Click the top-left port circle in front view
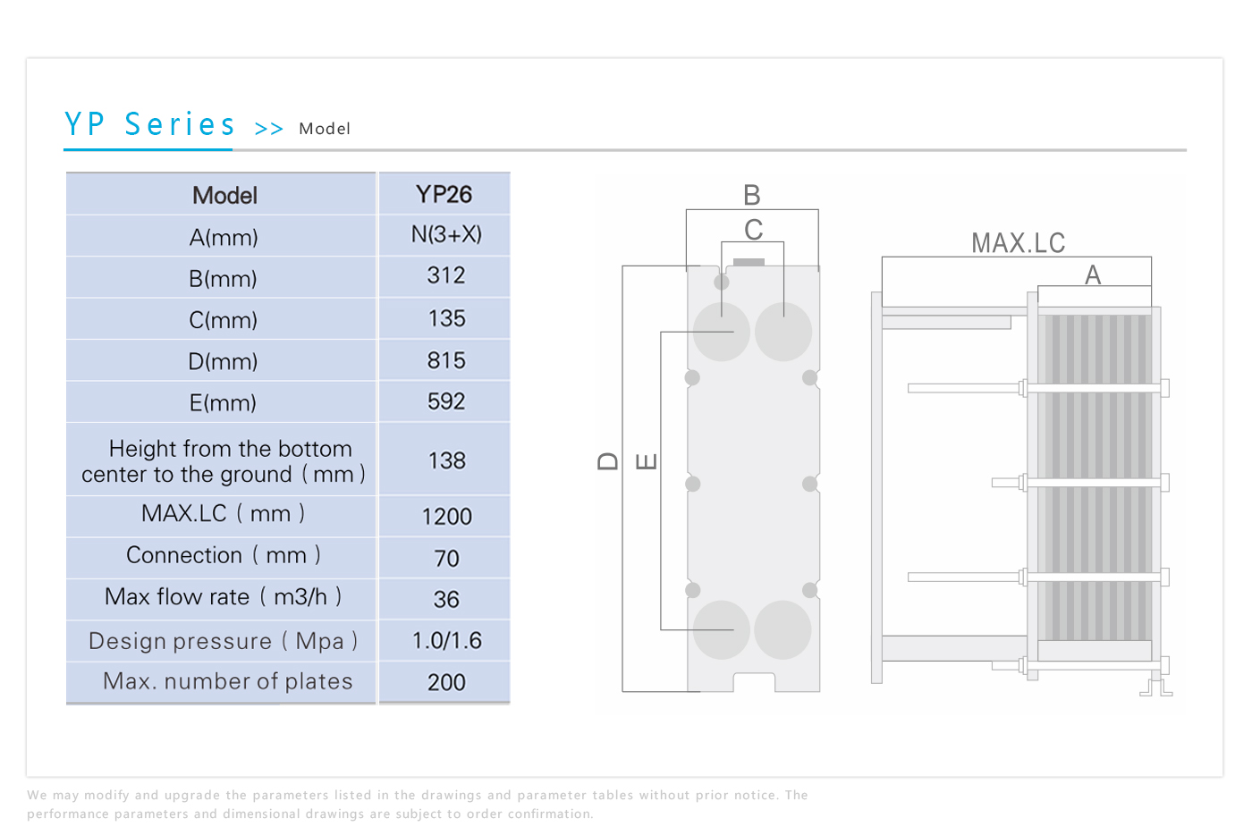Viewport: 1252px width, 835px height. pos(722,332)
